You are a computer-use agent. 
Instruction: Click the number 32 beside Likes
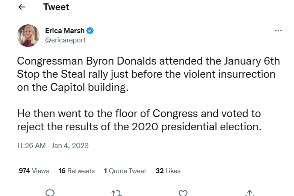click(x=159, y=171)
